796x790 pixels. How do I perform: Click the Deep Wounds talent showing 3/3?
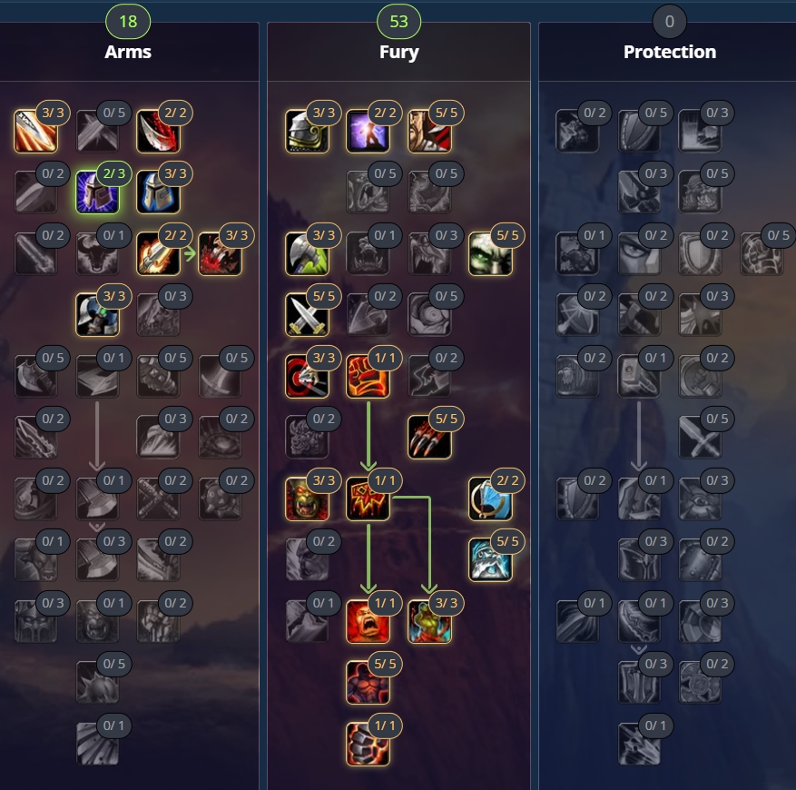tap(220, 253)
